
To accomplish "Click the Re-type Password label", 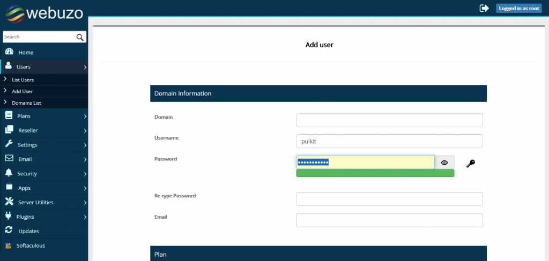I will pyautogui.click(x=175, y=196).
